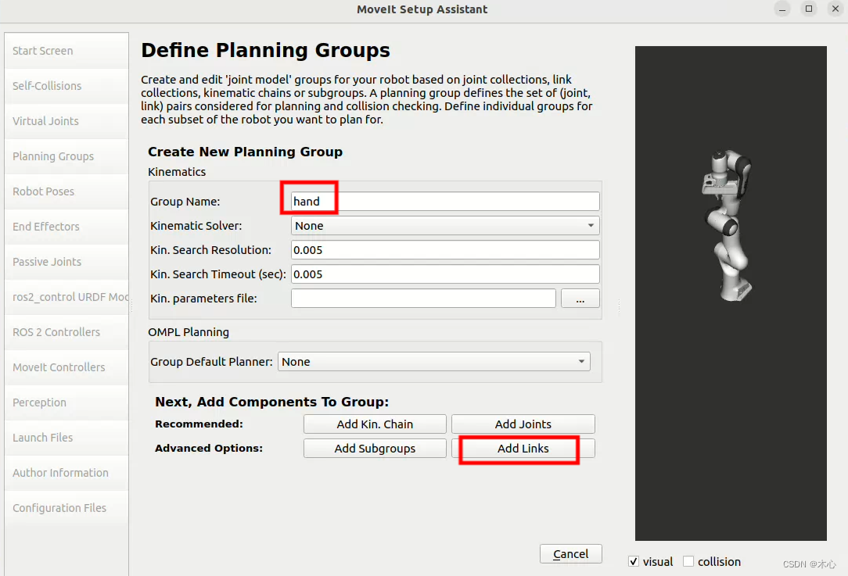Cancel the new planning group
This screenshot has height=576, width=848.
click(x=570, y=554)
